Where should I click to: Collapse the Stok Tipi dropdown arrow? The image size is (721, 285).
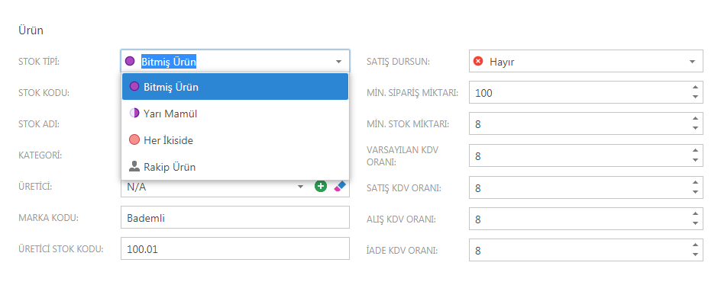(x=338, y=62)
